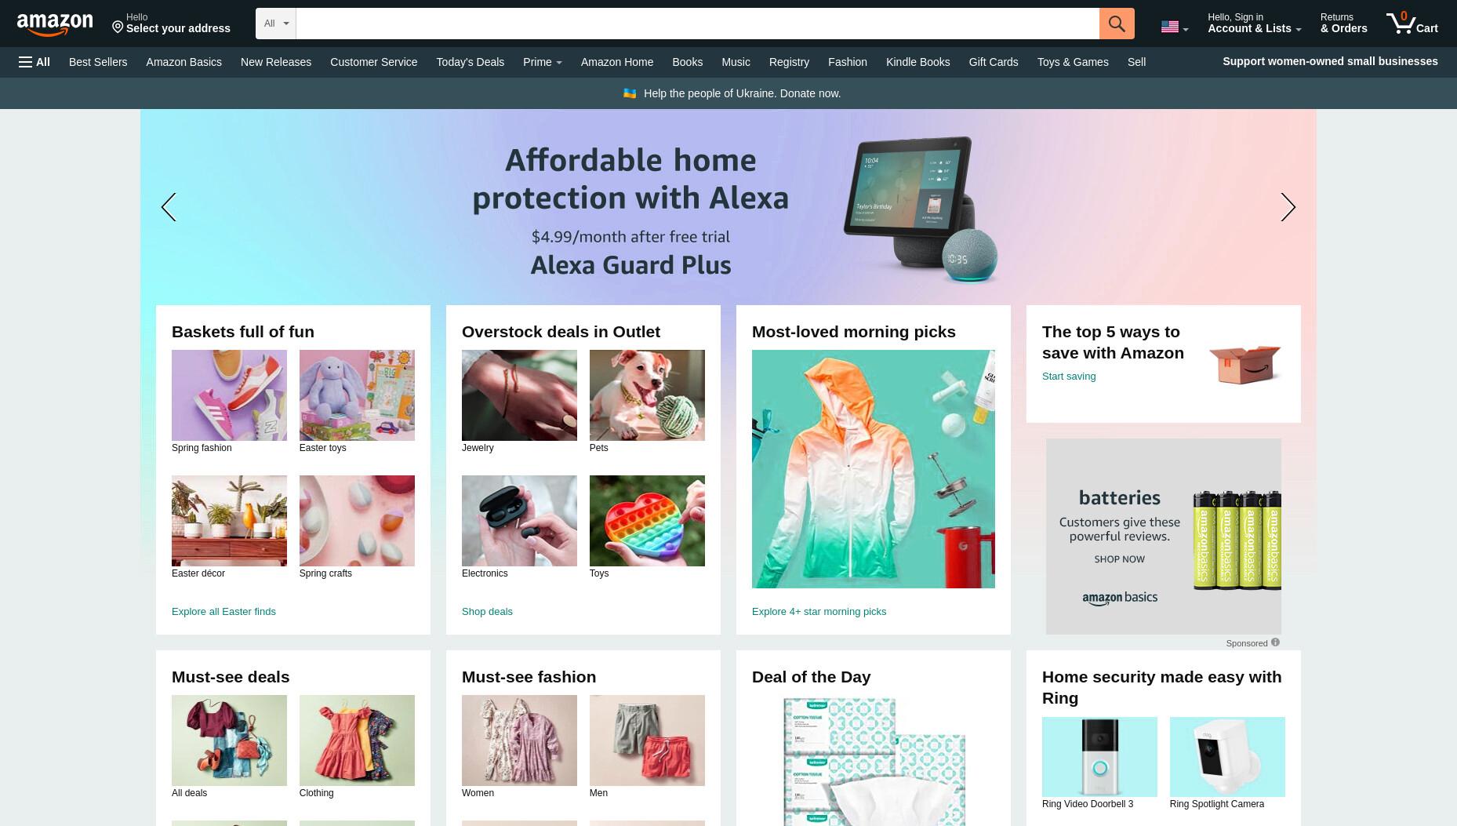Go to the Amazon logo home

tap(55, 24)
